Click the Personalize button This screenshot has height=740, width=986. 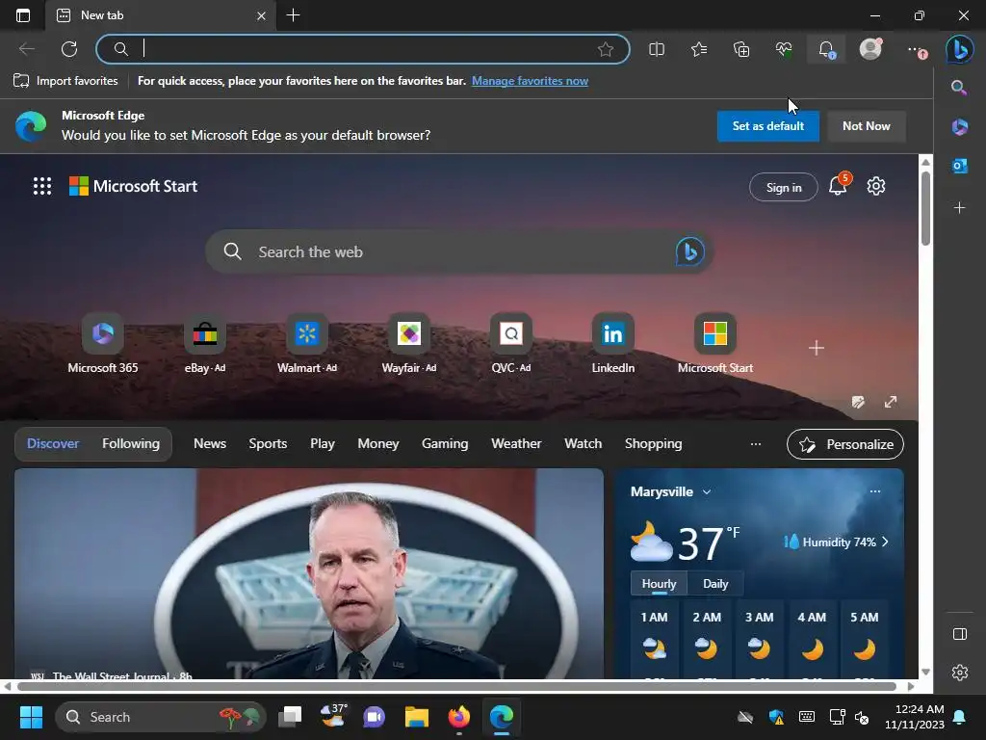tap(845, 444)
